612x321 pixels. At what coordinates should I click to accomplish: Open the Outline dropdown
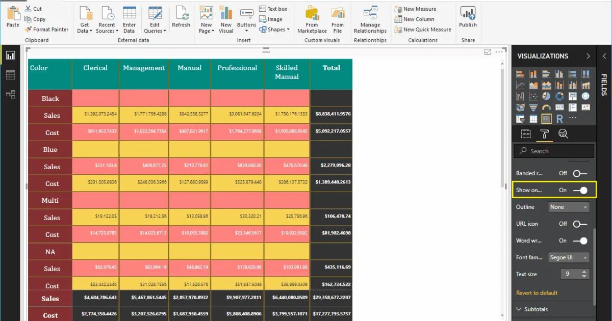[x=568, y=207]
